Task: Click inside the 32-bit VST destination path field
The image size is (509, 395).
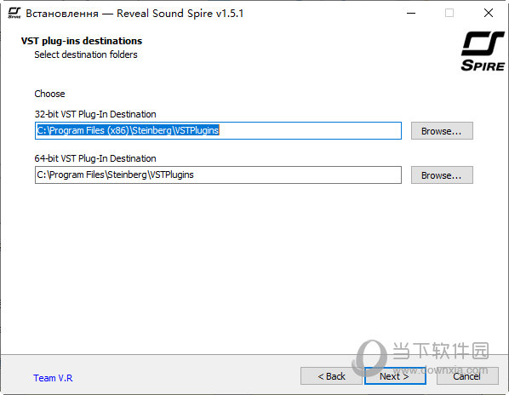Action: click(x=218, y=131)
